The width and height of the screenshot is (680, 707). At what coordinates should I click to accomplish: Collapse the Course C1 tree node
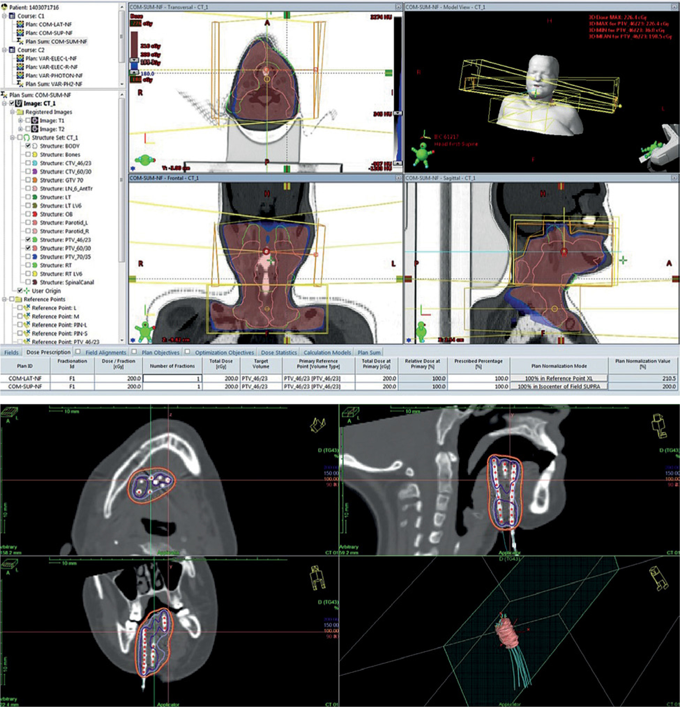point(4,16)
